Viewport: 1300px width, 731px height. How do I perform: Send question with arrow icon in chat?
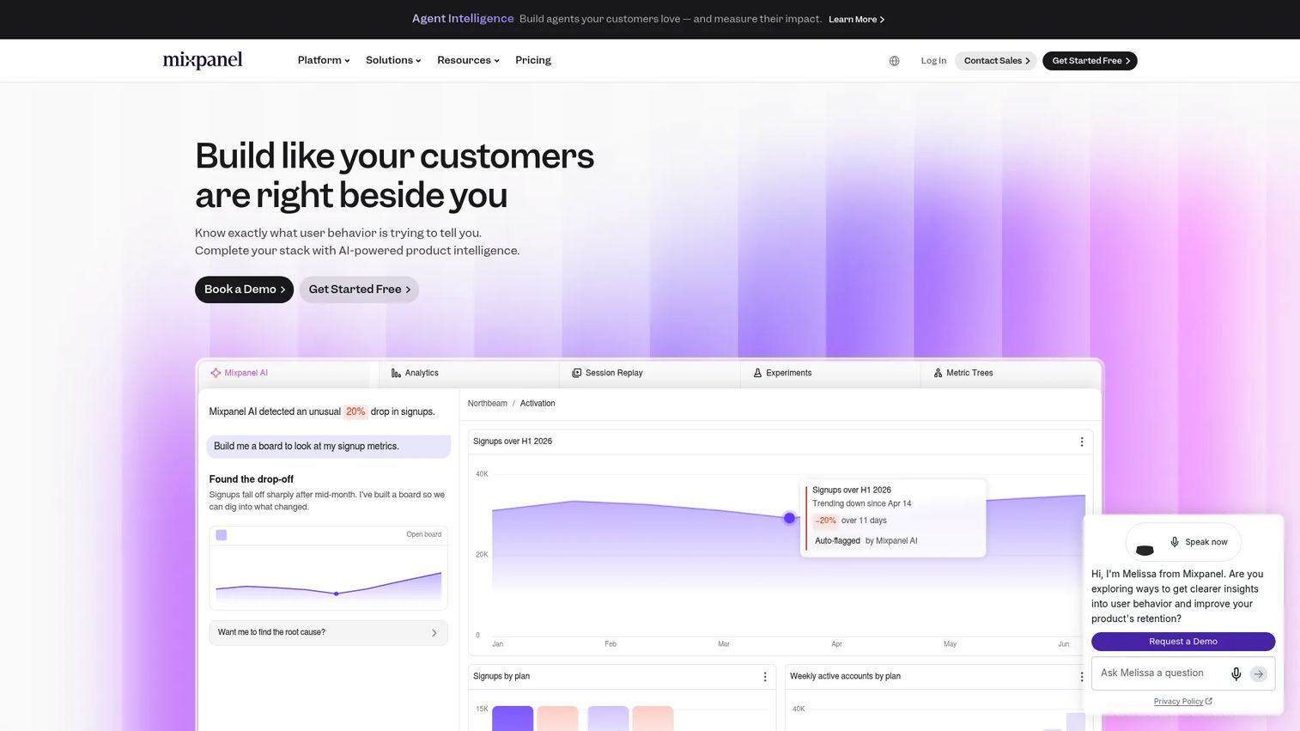coord(1259,673)
